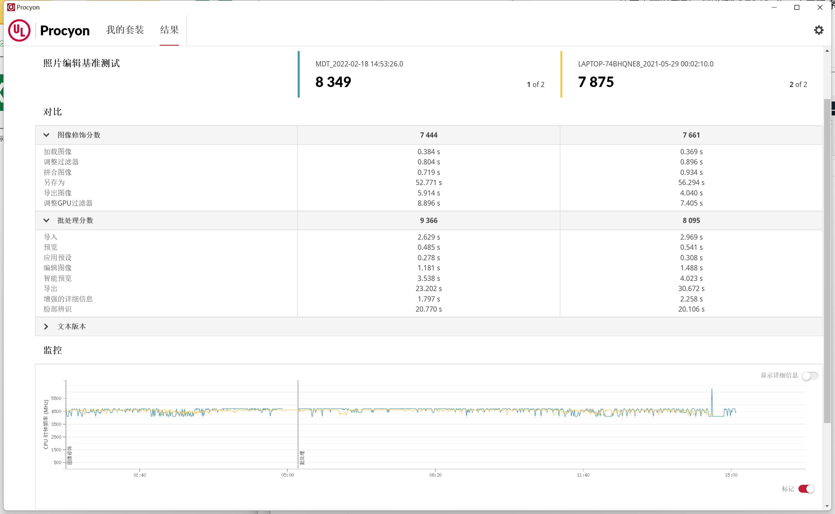Click scrollbar up arrow
This screenshot has height=514, width=835.
pyautogui.click(x=827, y=51)
